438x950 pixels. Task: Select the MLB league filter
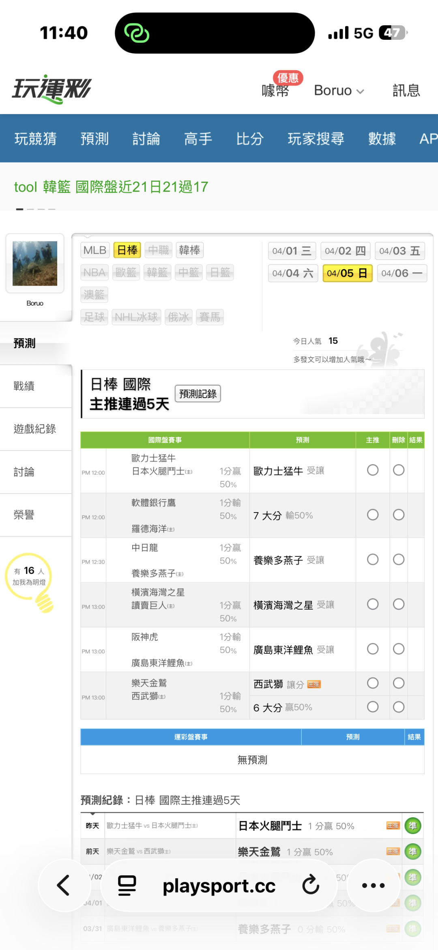pyautogui.click(x=95, y=250)
